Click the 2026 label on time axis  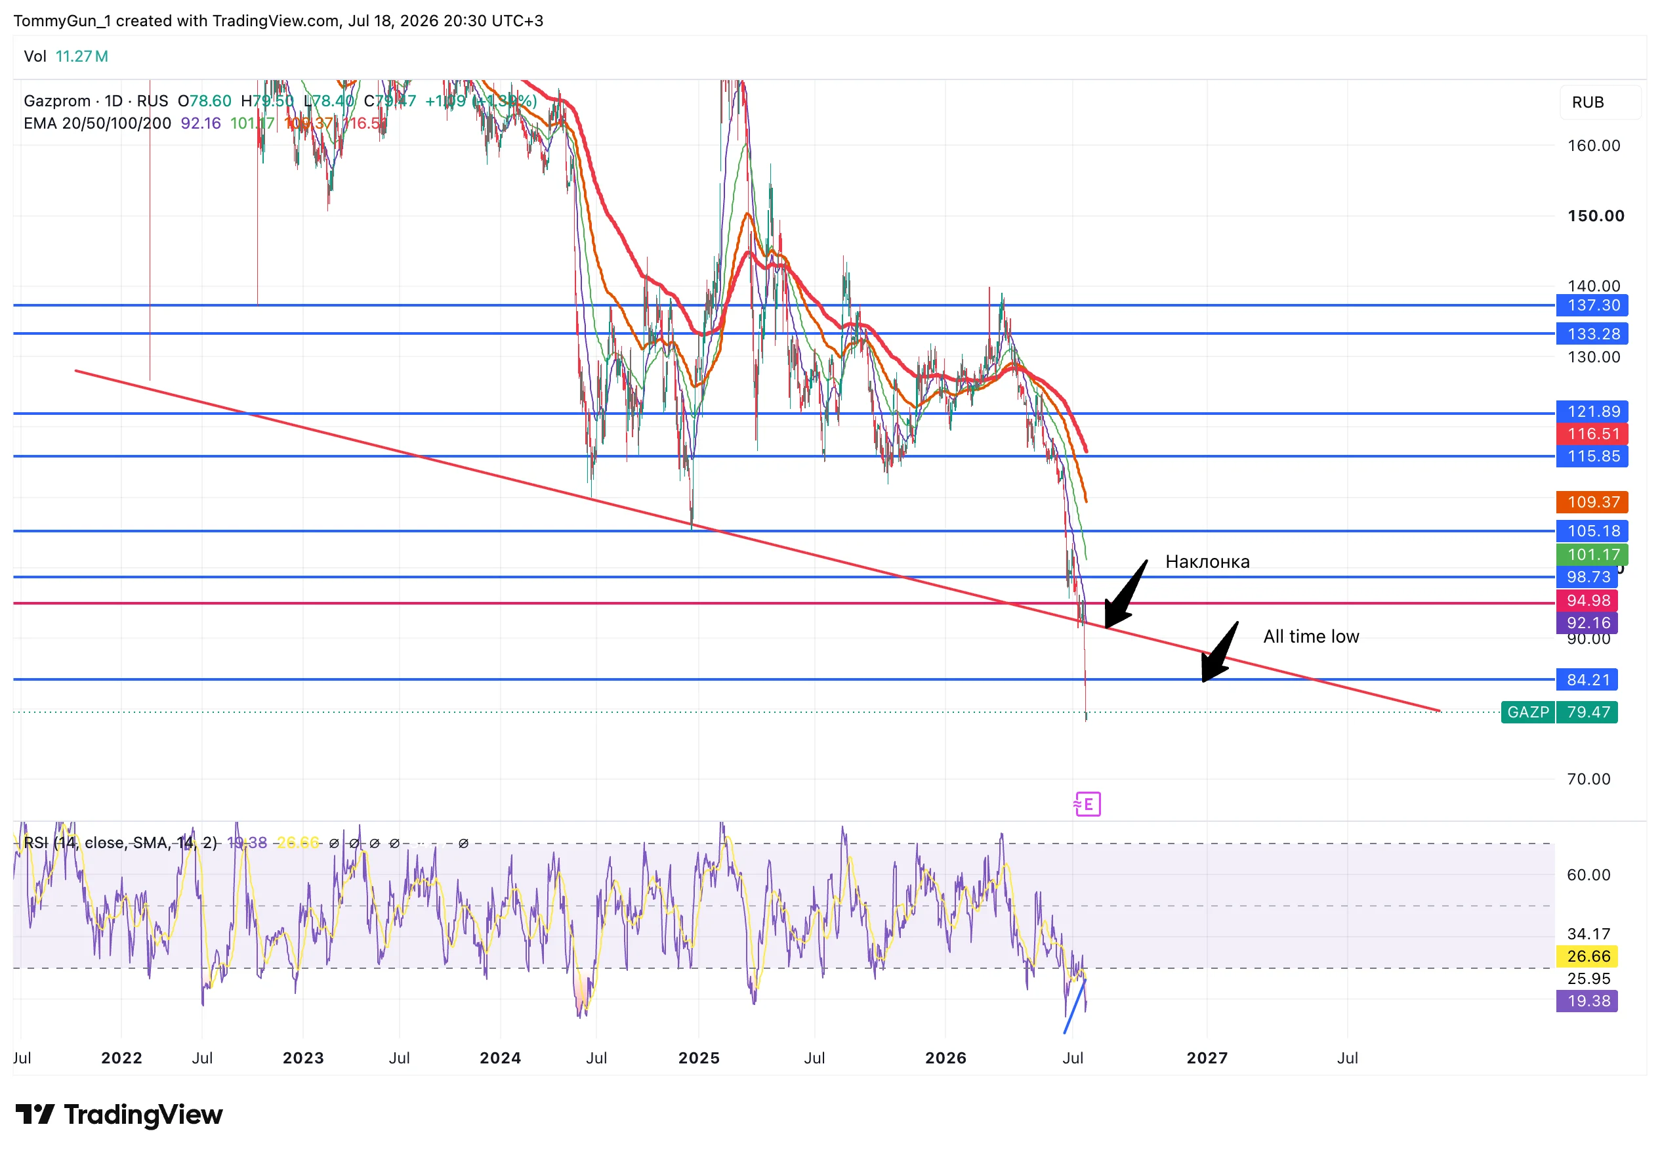point(945,1058)
